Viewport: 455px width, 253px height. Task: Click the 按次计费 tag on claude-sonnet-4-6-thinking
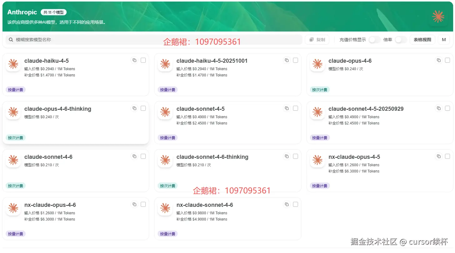tap(168, 186)
